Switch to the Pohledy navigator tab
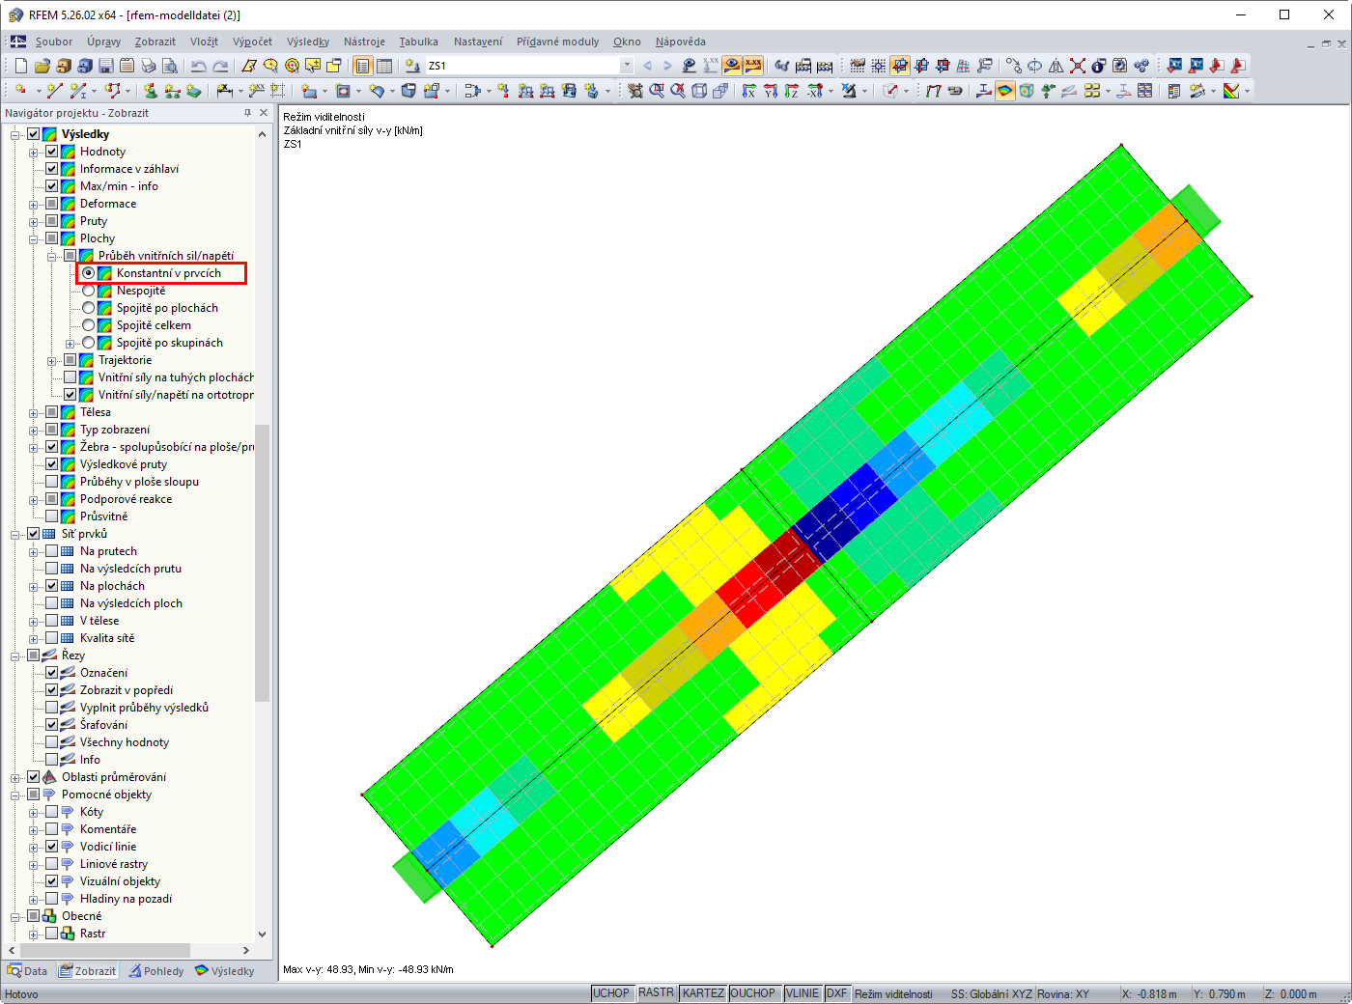The height and width of the screenshot is (1004, 1352). click(156, 971)
